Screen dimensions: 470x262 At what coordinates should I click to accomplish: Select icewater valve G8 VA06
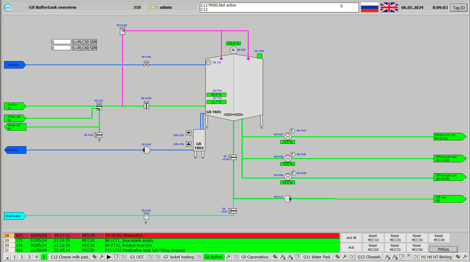click(146, 64)
